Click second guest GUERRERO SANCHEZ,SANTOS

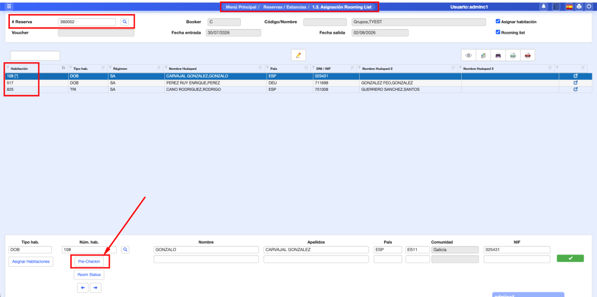(x=389, y=90)
